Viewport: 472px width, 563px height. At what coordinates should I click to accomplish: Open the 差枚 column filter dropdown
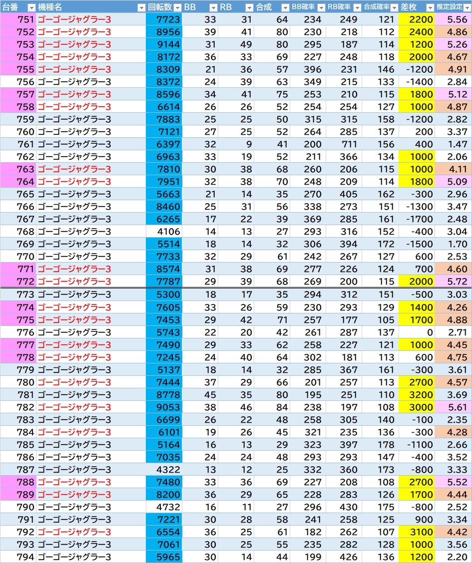[x=430, y=7]
